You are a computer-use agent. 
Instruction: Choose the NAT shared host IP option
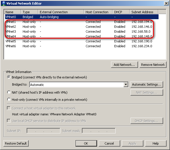(9, 92)
